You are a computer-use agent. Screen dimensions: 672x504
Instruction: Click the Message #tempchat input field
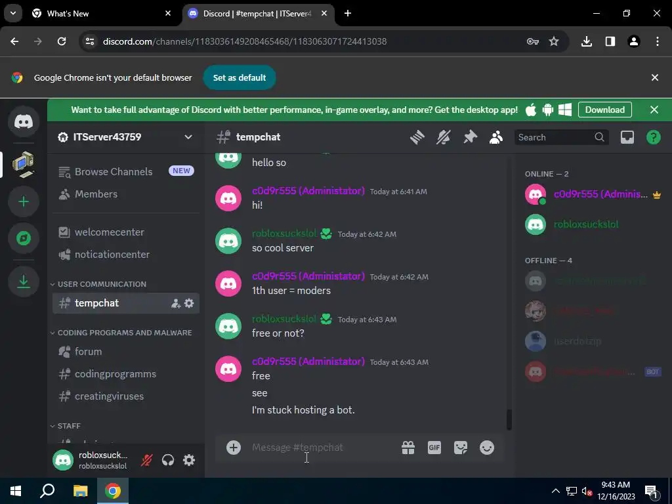click(x=322, y=448)
